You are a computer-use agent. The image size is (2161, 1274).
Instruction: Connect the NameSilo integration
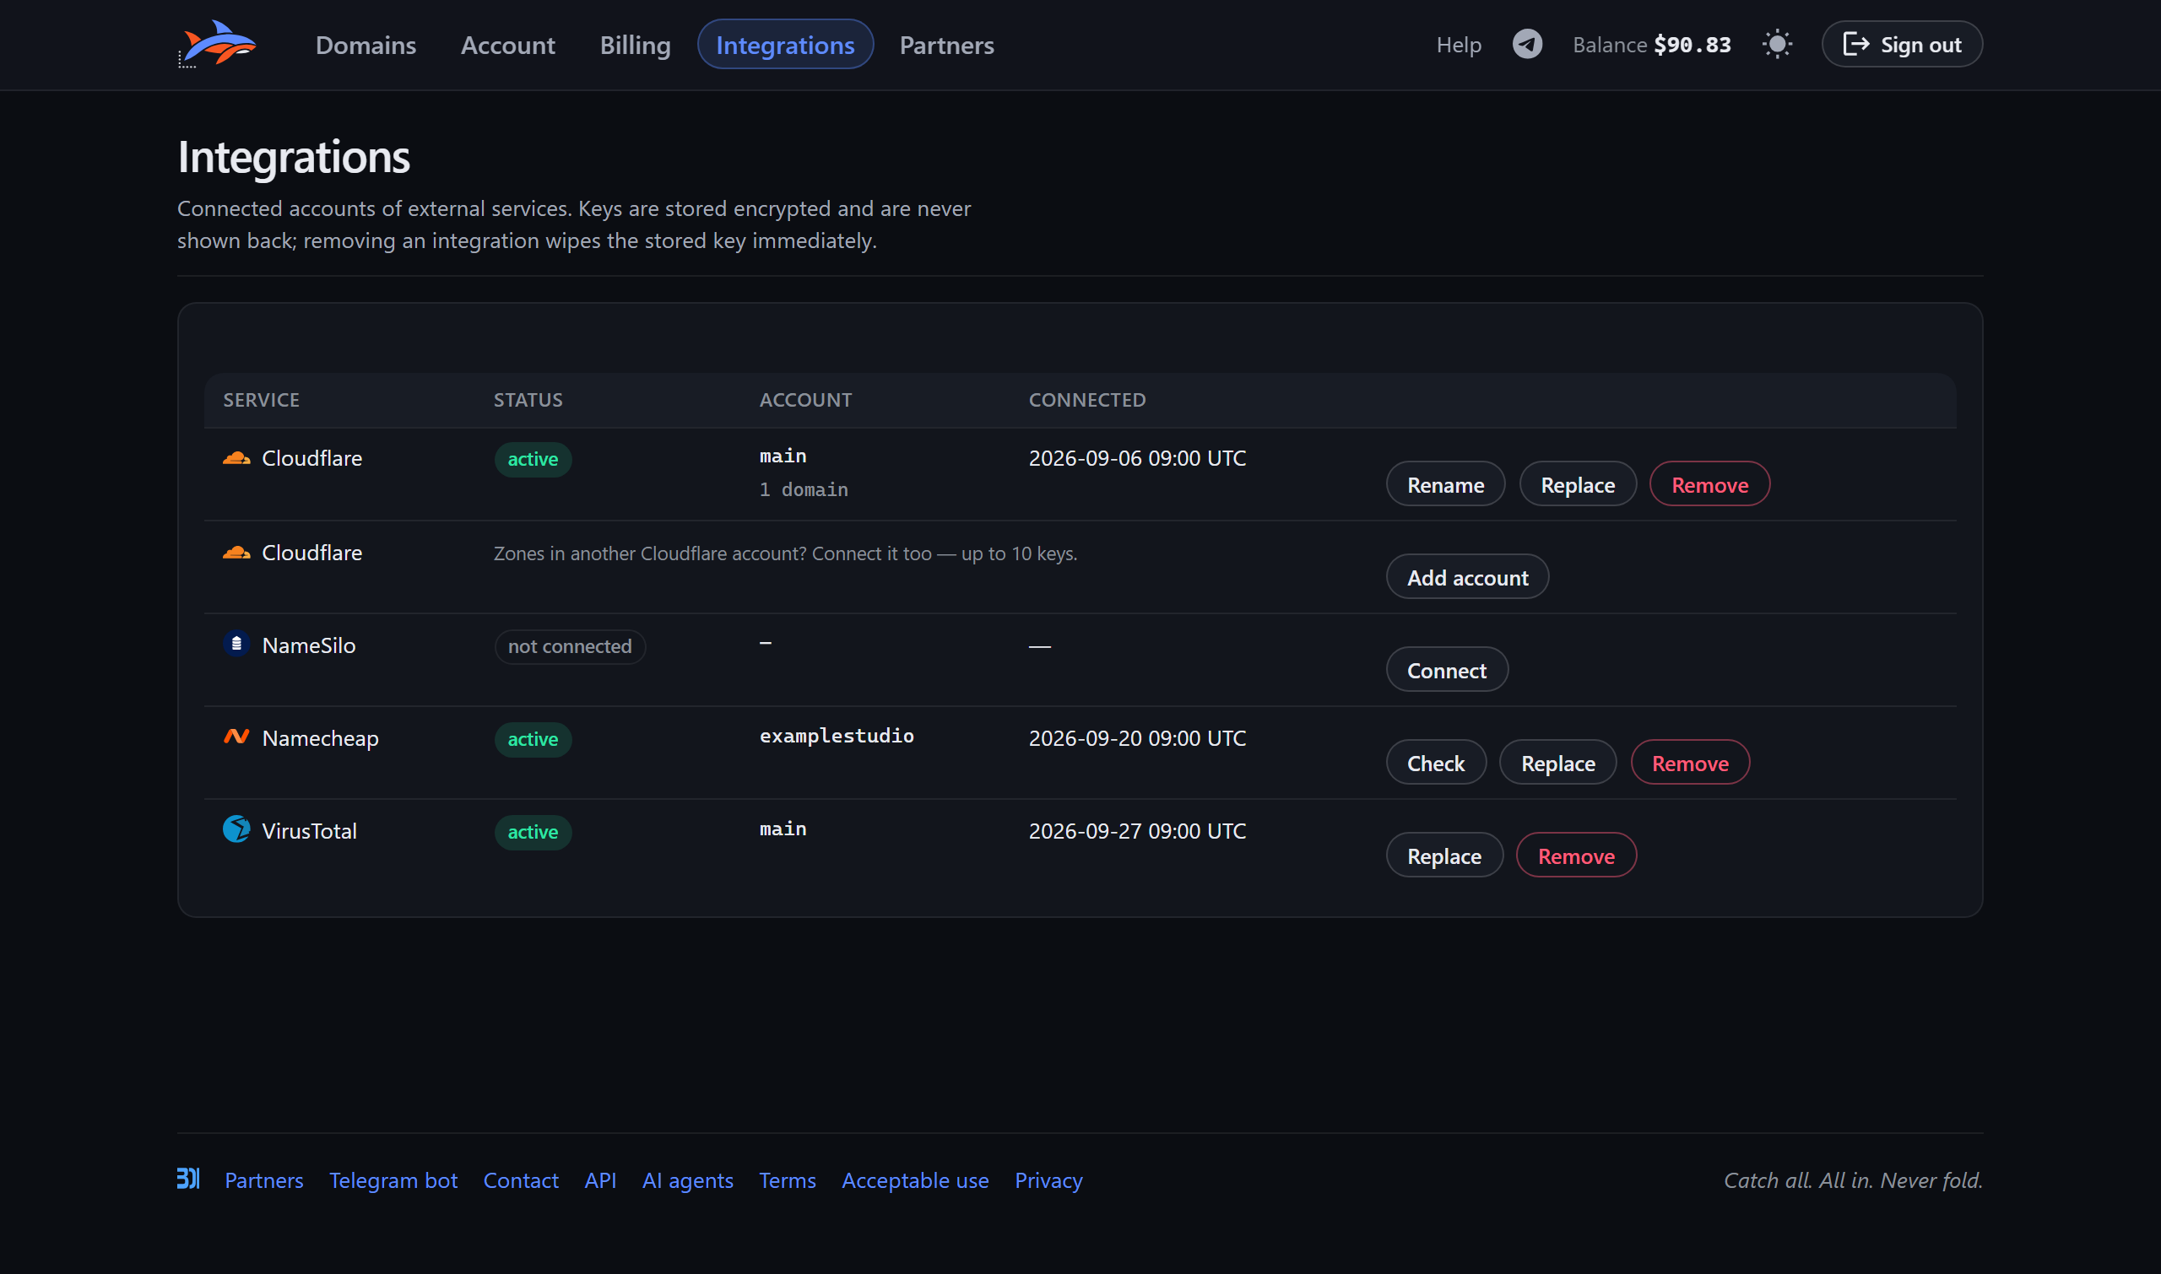[1446, 670]
